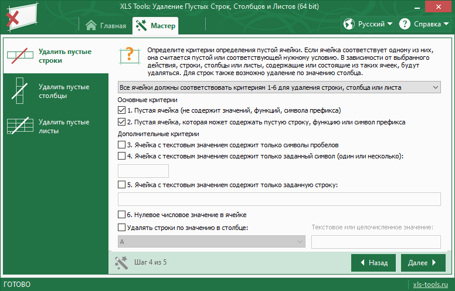The image size is (455, 291).
Task: Proceed with the Далее button
Action: (423, 263)
